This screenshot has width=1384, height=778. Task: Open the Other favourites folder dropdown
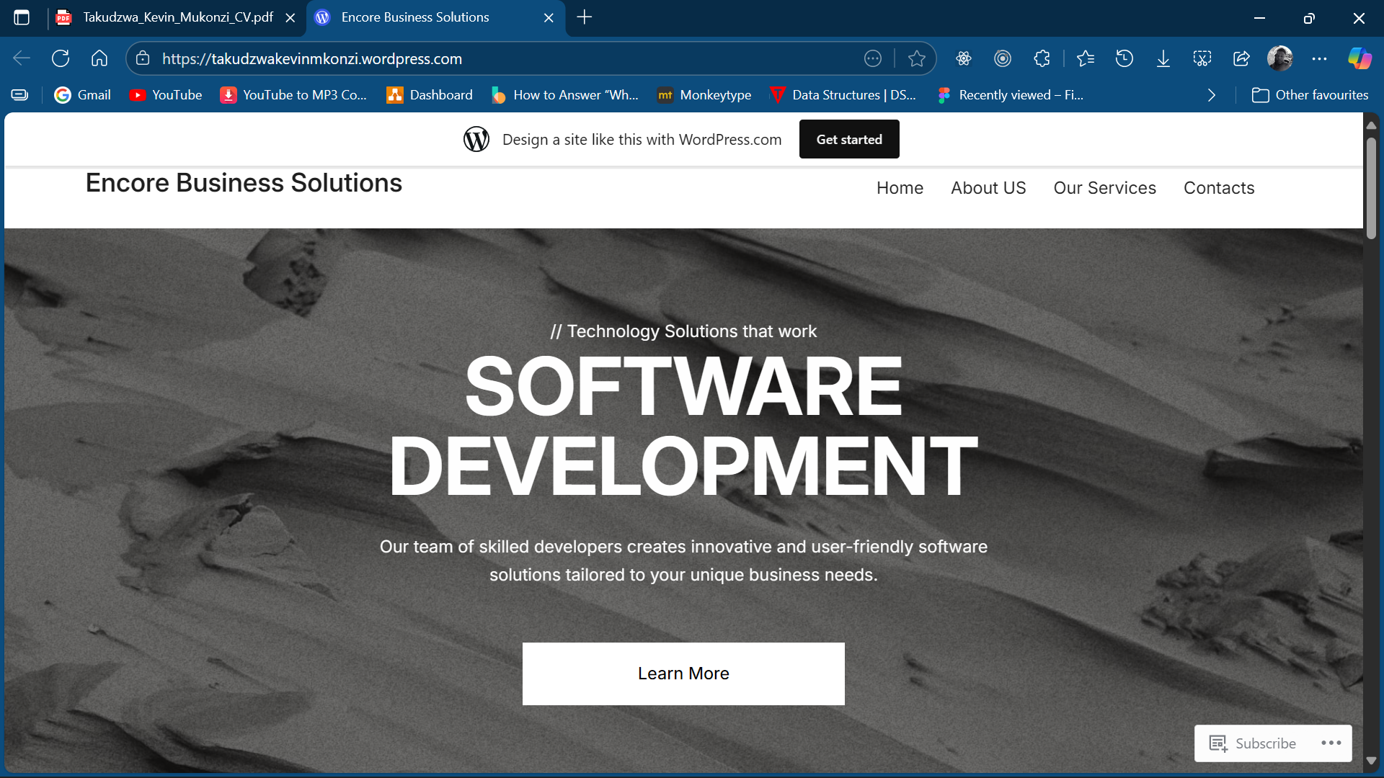click(x=1310, y=94)
